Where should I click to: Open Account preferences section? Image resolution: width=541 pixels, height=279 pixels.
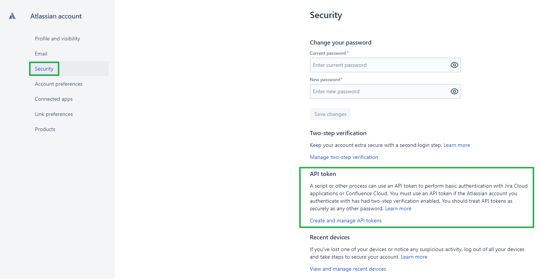tap(59, 84)
